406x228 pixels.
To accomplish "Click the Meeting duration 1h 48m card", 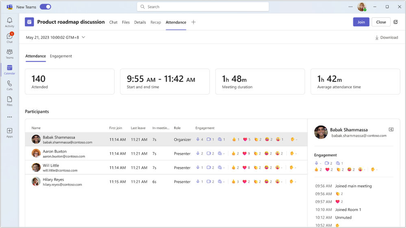I will (260, 82).
